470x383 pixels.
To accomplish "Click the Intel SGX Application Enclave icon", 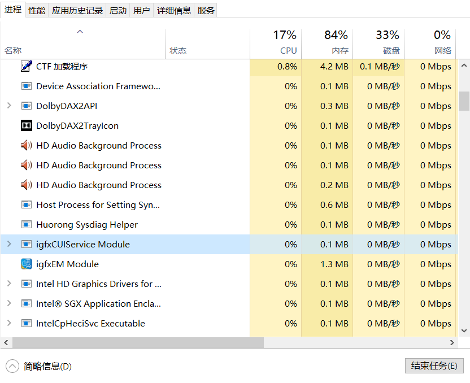I will tap(27, 304).
